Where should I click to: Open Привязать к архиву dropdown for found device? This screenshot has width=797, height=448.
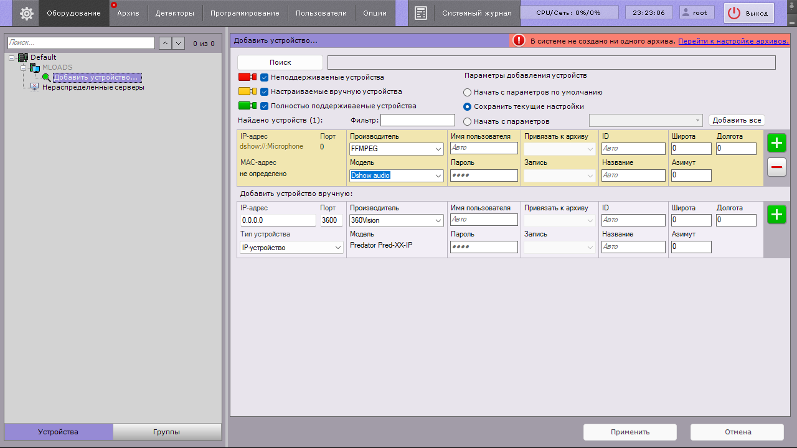pos(560,149)
